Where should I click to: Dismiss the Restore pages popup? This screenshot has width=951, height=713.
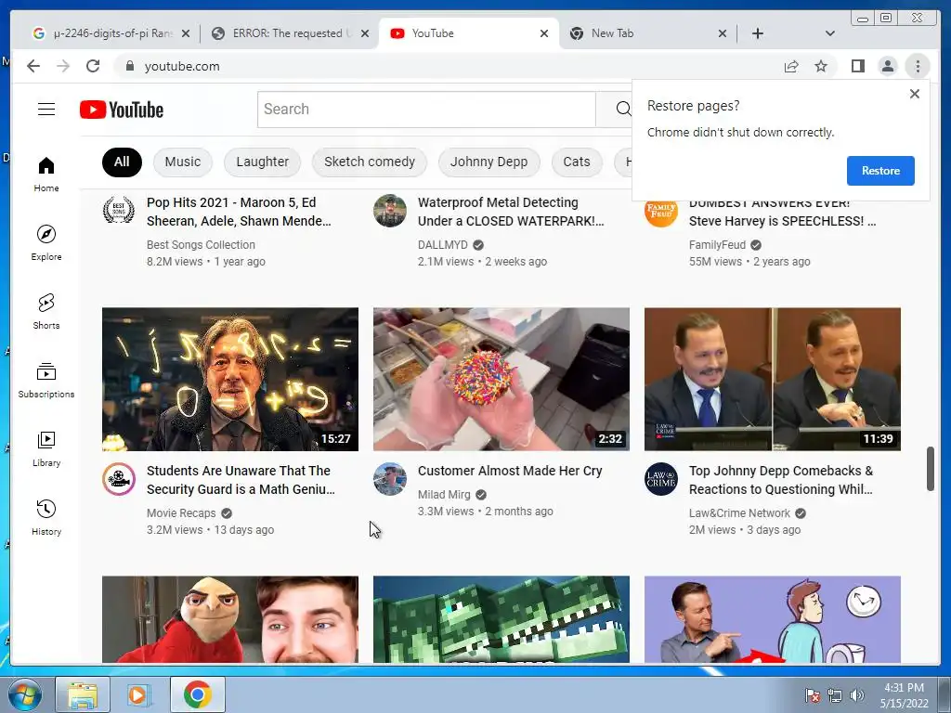click(x=915, y=94)
